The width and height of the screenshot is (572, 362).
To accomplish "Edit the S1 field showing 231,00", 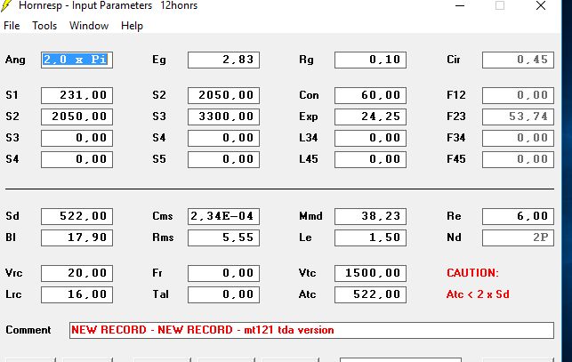I will click(x=77, y=95).
